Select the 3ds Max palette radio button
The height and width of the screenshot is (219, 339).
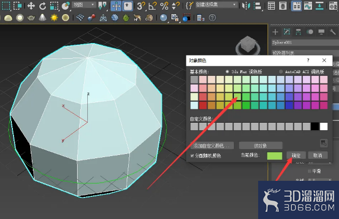[x=227, y=72]
